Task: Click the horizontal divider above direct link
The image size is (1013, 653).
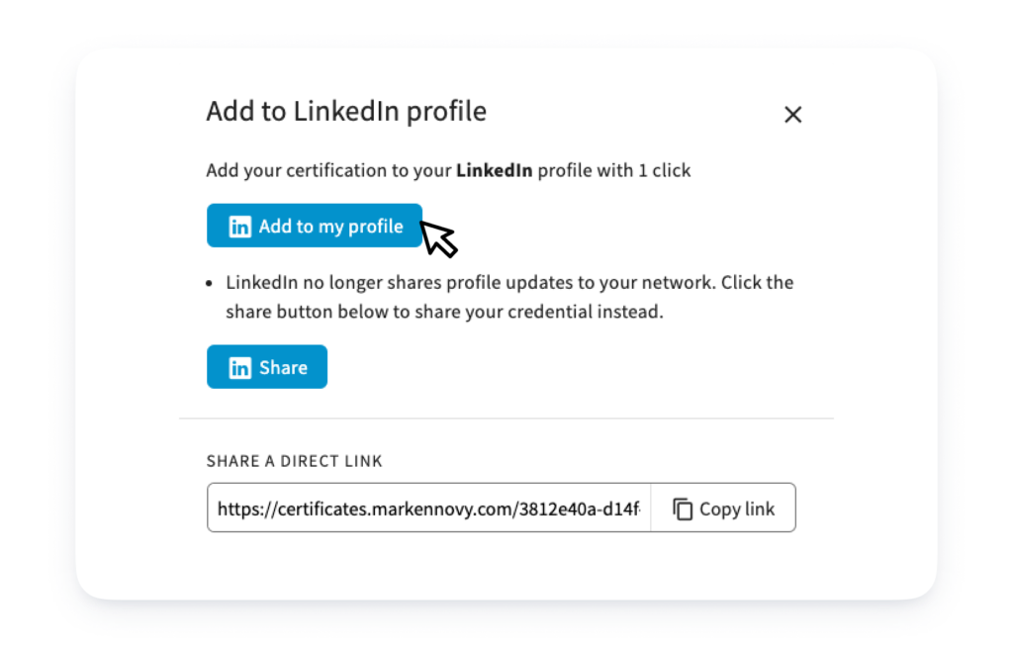Action: (506, 419)
